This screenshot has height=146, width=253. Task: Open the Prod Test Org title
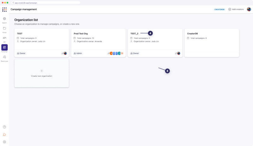point(81,34)
